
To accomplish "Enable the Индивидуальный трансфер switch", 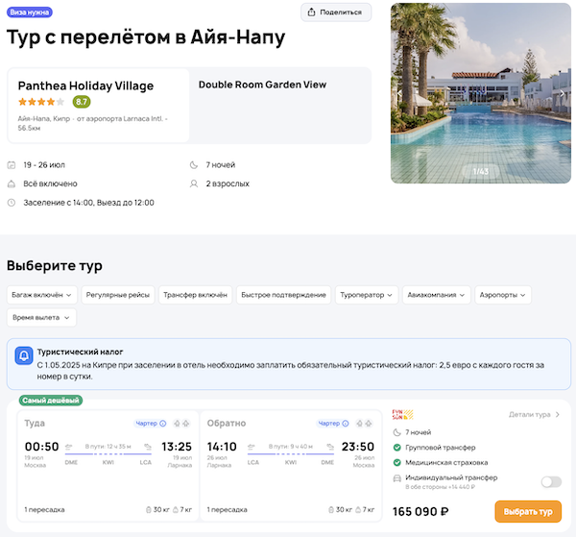I will [551, 481].
